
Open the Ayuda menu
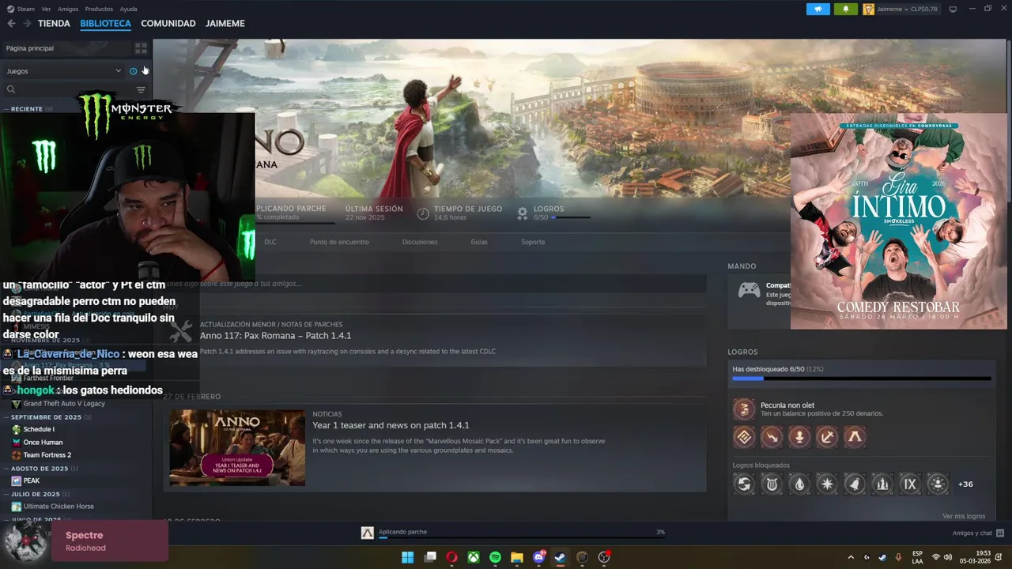(128, 9)
